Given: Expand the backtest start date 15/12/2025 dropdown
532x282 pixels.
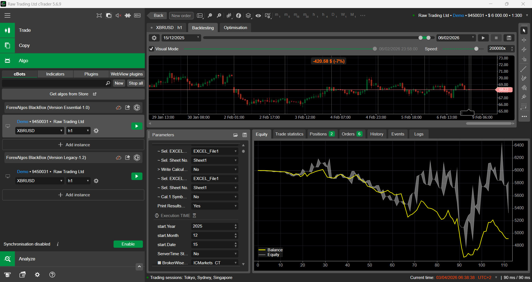Looking at the screenshot, I should [181, 38].
